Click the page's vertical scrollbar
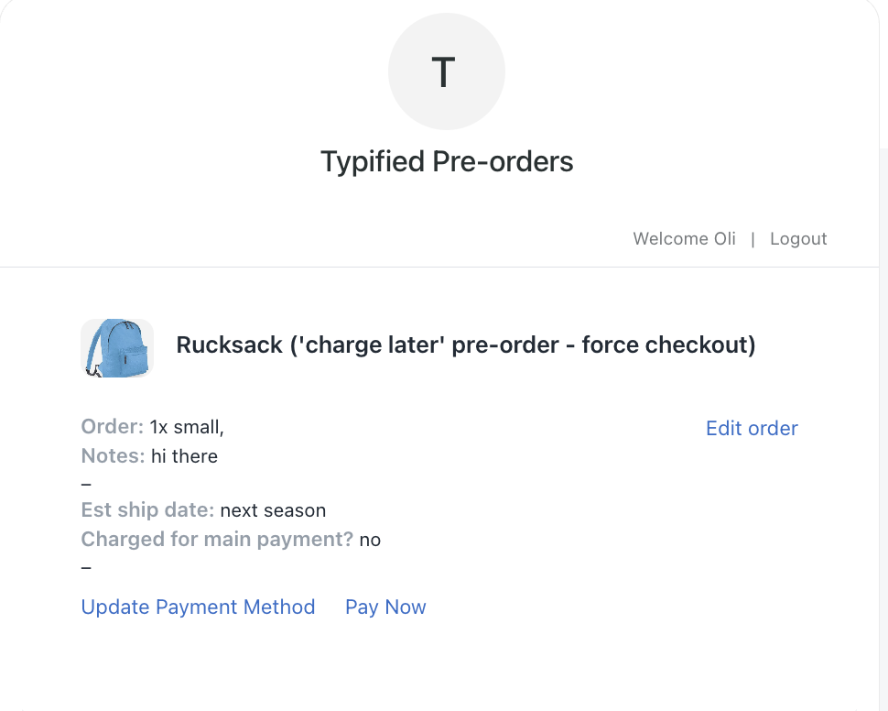Image resolution: width=888 pixels, height=711 pixels. pos(883,366)
